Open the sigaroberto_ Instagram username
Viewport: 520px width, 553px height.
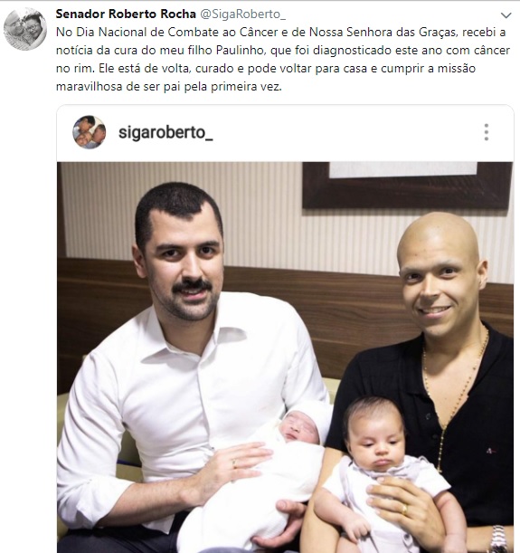(x=165, y=133)
